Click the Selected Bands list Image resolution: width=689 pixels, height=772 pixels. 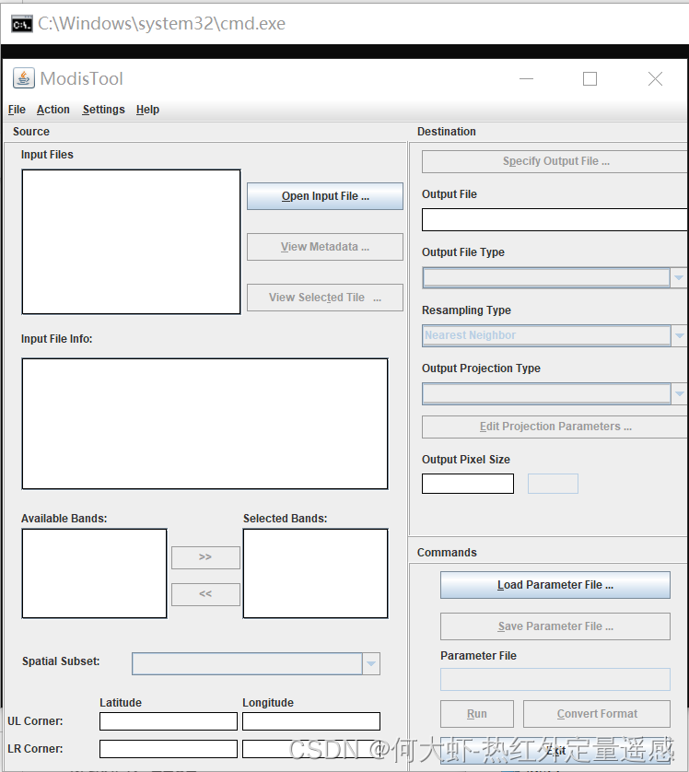pos(315,574)
